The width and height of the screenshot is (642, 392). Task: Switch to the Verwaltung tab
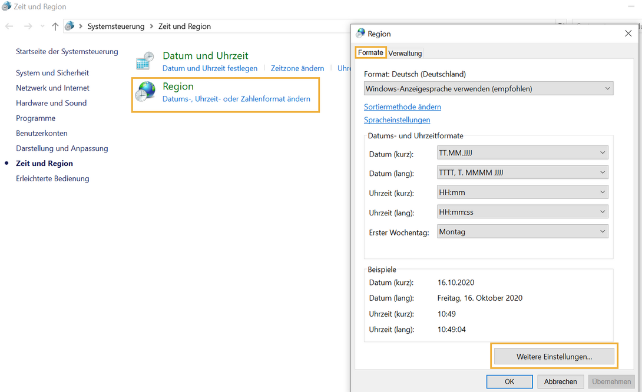(405, 54)
